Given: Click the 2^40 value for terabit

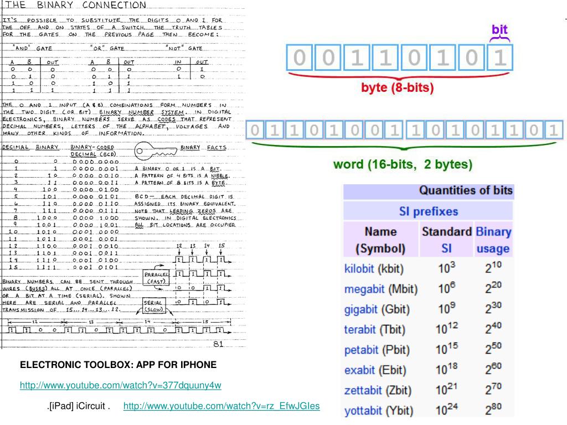Looking at the screenshot, I should click(493, 328).
